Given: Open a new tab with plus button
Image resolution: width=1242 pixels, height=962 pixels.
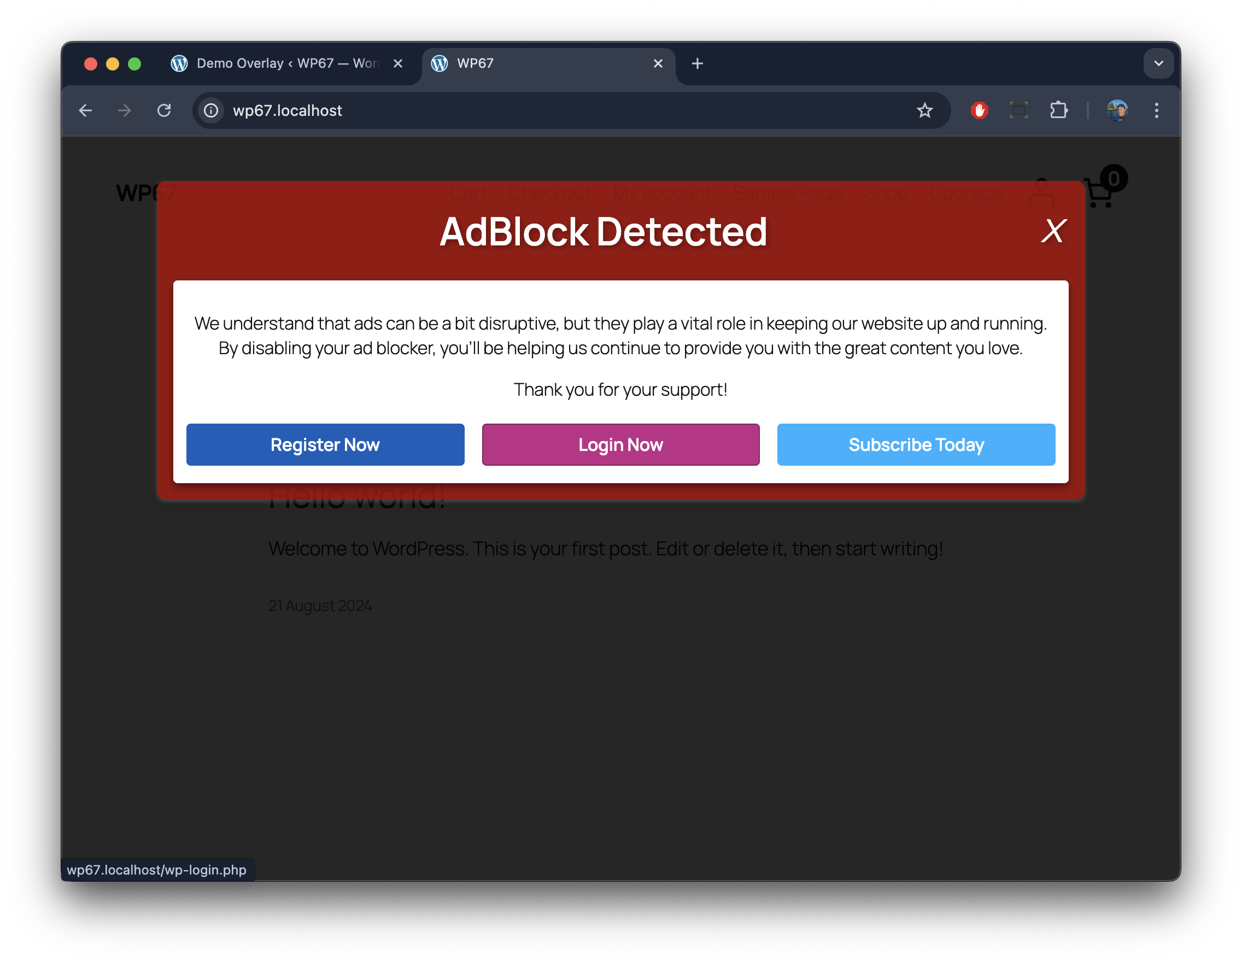Looking at the screenshot, I should (697, 64).
